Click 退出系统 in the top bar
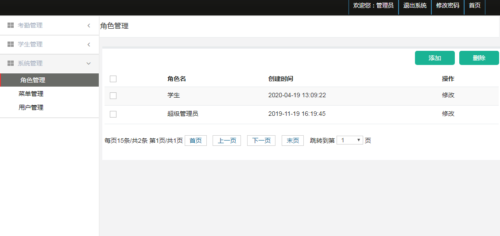Viewport: 500px width, 236px height. [x=415, y=6]
